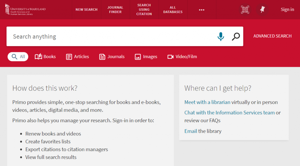Open New Search in top navigation

tap(86, 10)
